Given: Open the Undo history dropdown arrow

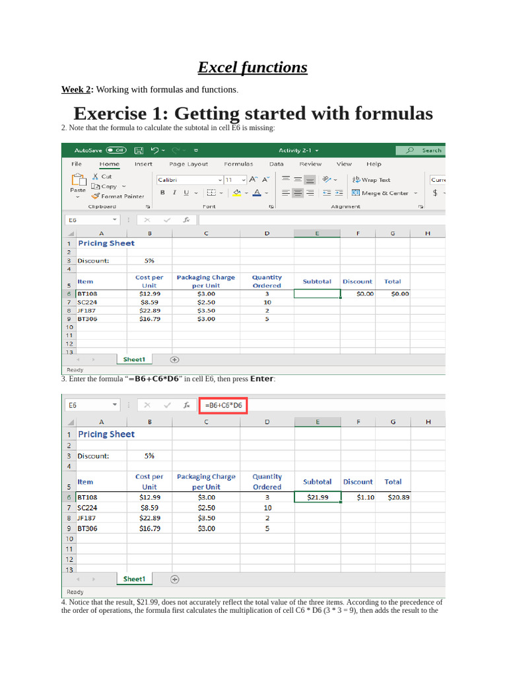Looking at the screenshot, I should point(164,150).
